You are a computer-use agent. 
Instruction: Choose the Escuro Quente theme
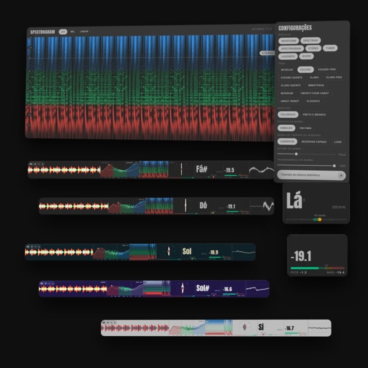tap(292, 78)
